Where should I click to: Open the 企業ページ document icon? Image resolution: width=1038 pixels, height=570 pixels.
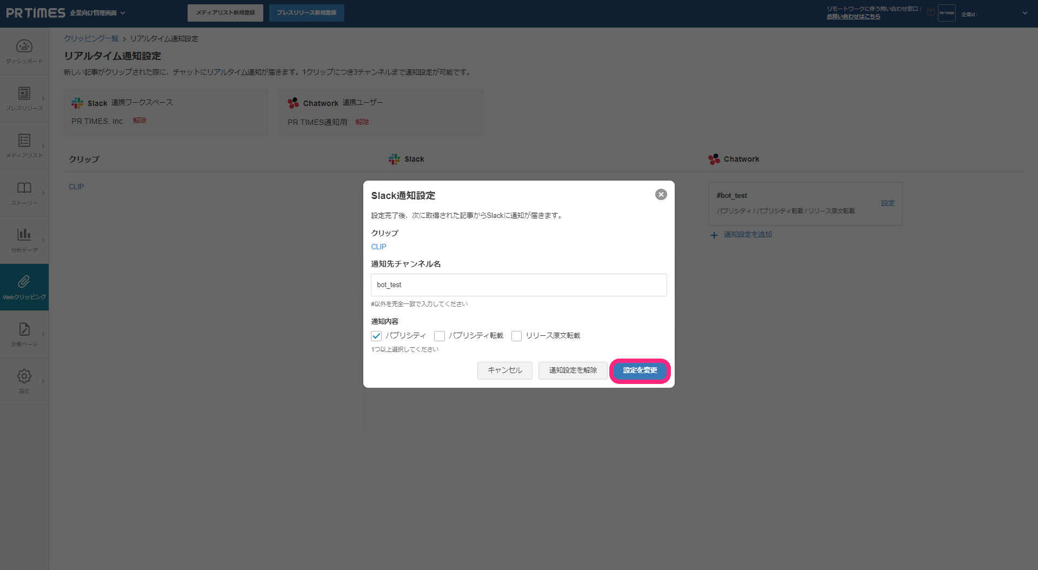pyautogui.click(x=24, y=329)
